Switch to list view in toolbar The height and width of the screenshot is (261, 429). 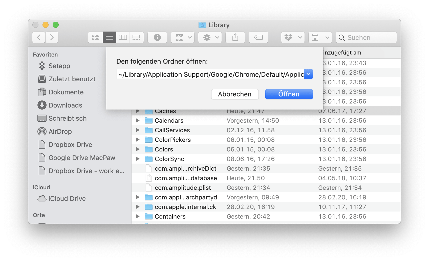(x=109, y=37)
